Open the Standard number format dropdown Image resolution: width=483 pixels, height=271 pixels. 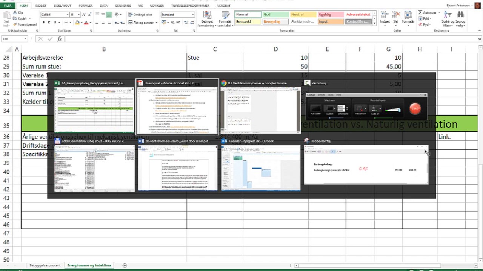[192, 14]
